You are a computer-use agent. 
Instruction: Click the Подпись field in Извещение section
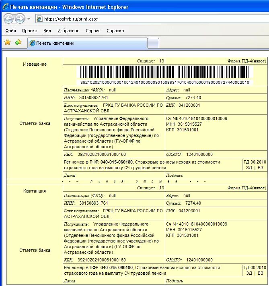(x=216, y=176)
